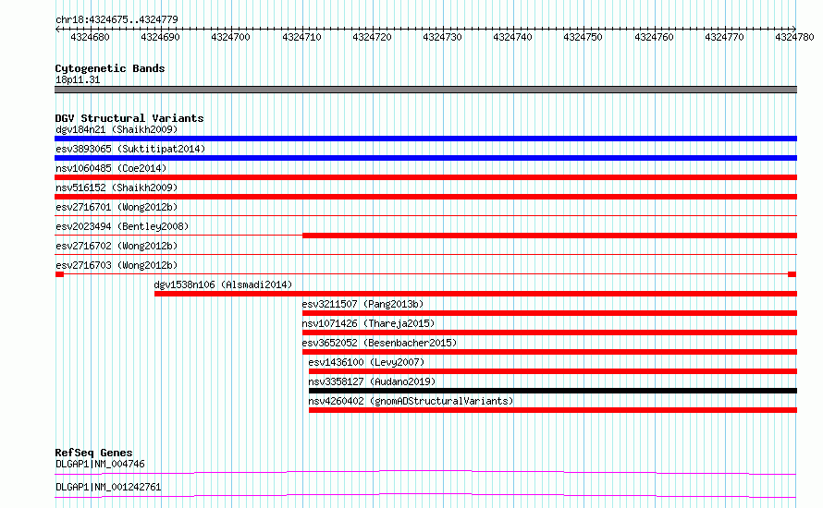
Task: Open DLGAP1|NM_001242761 gene label
Action: pos(108,487)
